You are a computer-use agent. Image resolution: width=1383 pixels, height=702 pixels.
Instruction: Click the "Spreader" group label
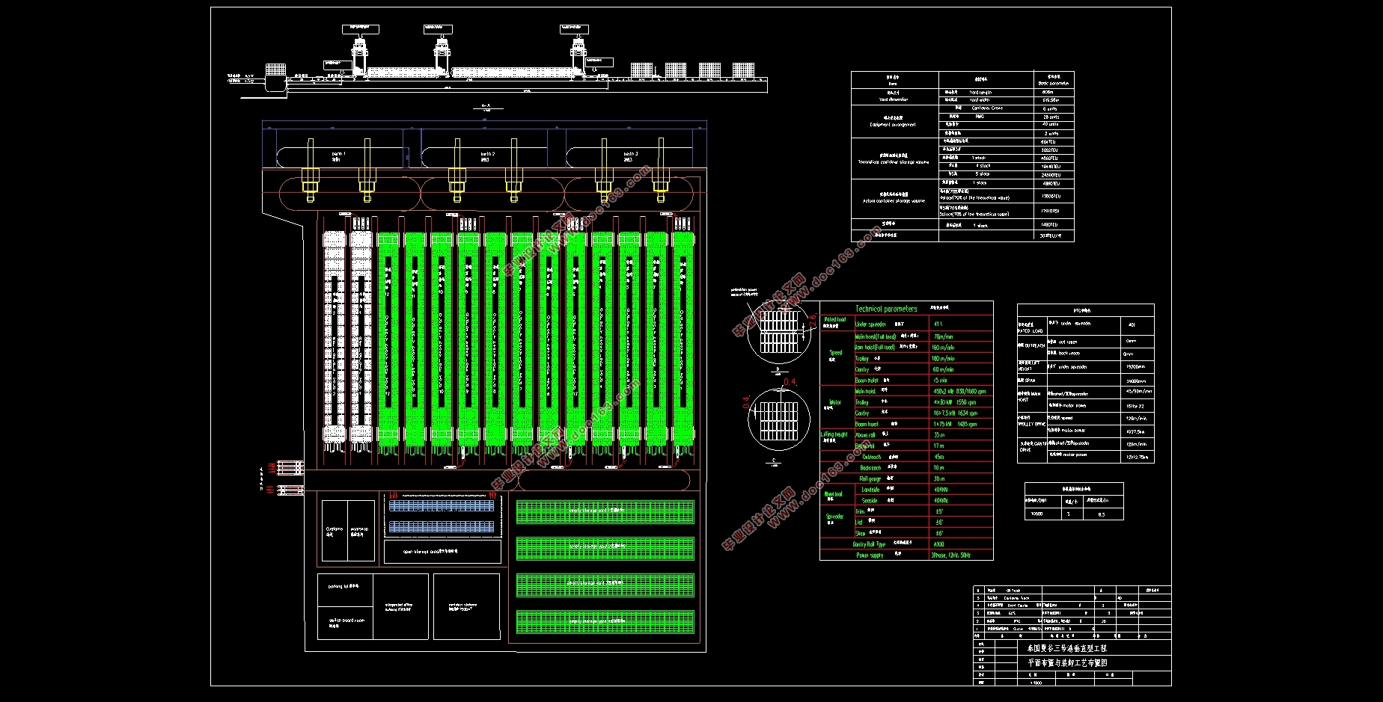click(x=834, y=517)
